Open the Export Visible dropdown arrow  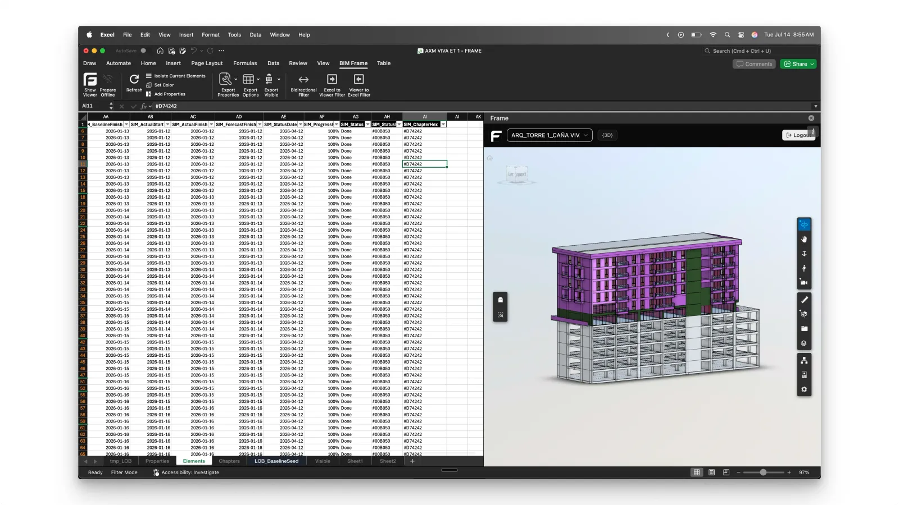point(279,80)
